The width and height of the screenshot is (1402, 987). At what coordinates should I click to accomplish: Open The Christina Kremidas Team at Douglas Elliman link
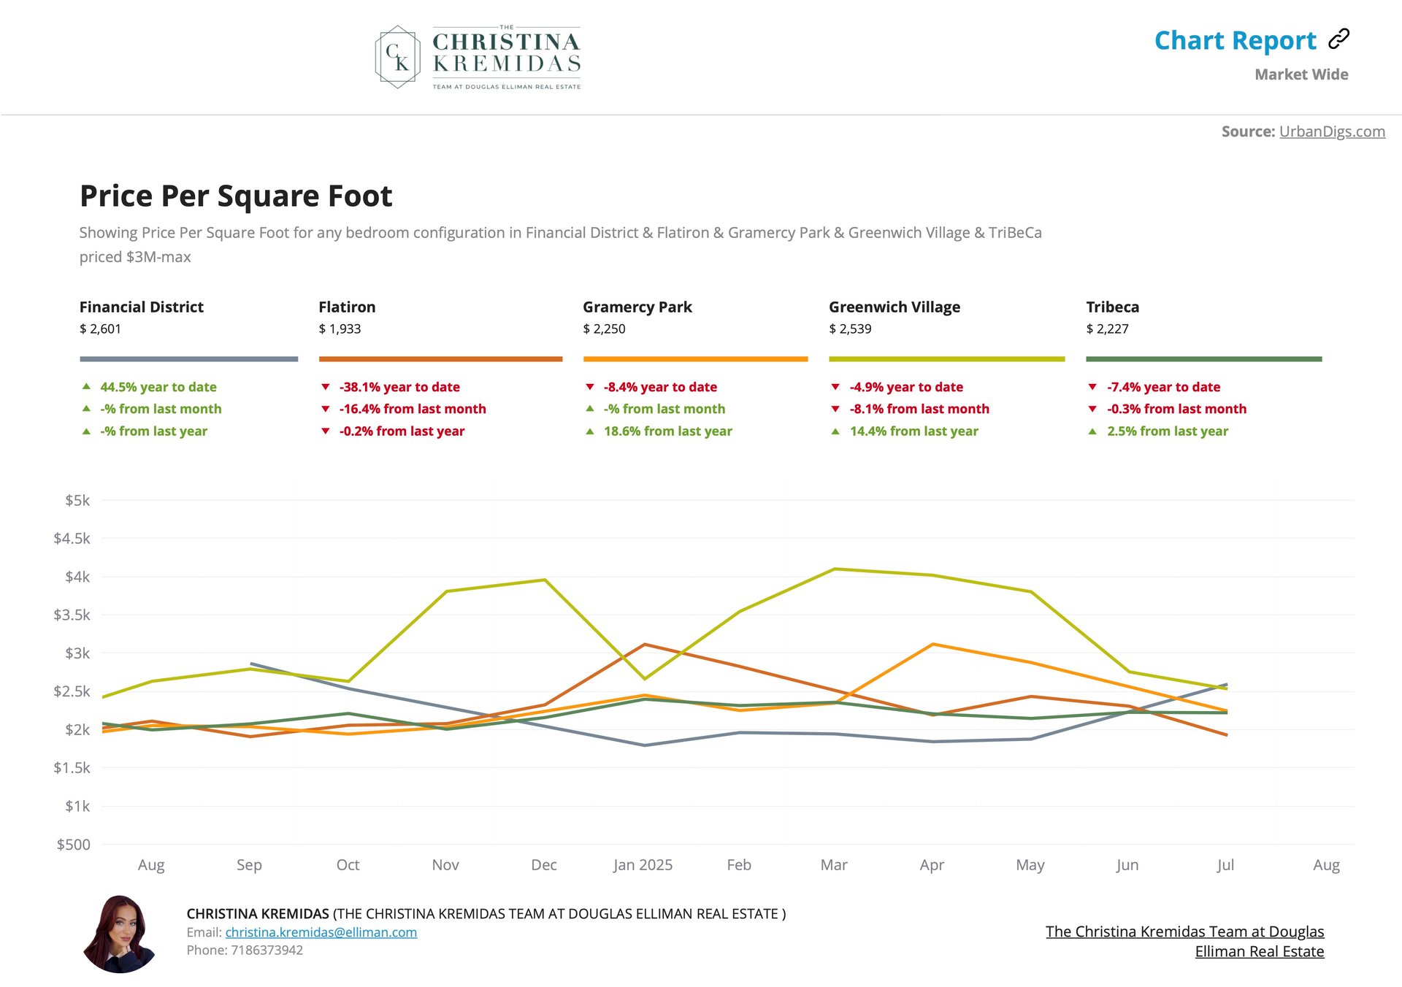1184,941
